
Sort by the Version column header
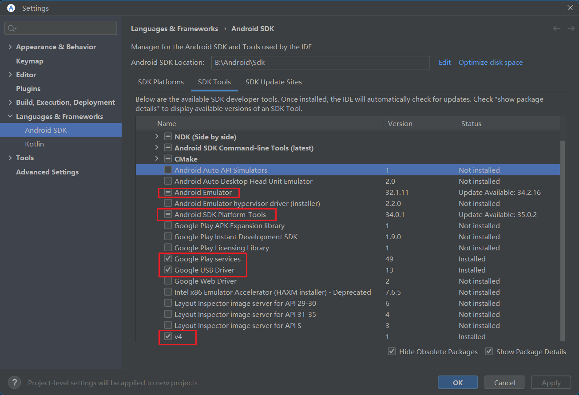pyautogui.click(x=420, y=123)
